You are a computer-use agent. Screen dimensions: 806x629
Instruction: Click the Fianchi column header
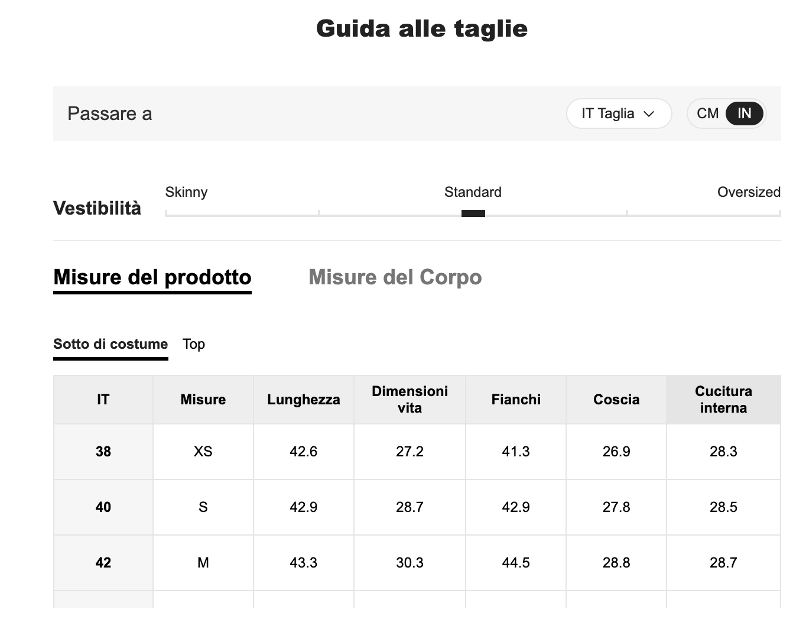point(516,400)
